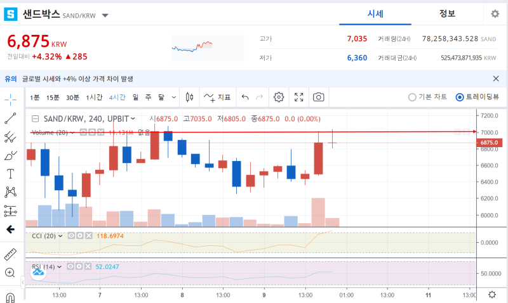Select the crosshair cursor tool
The height and width of the screenshot is (303, 508).
pos(10,100)
